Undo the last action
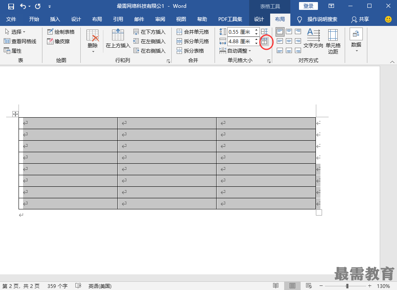The width and height of the screenshot is (397, 290). [23, 6]
